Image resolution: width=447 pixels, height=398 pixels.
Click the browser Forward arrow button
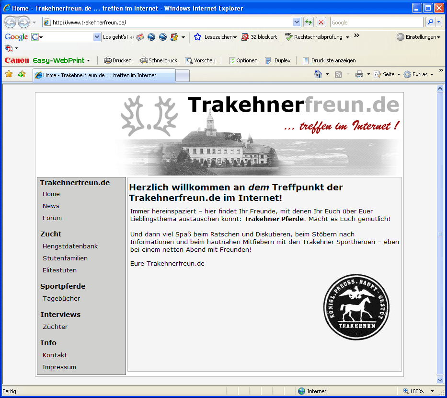(x=23, y=22)
